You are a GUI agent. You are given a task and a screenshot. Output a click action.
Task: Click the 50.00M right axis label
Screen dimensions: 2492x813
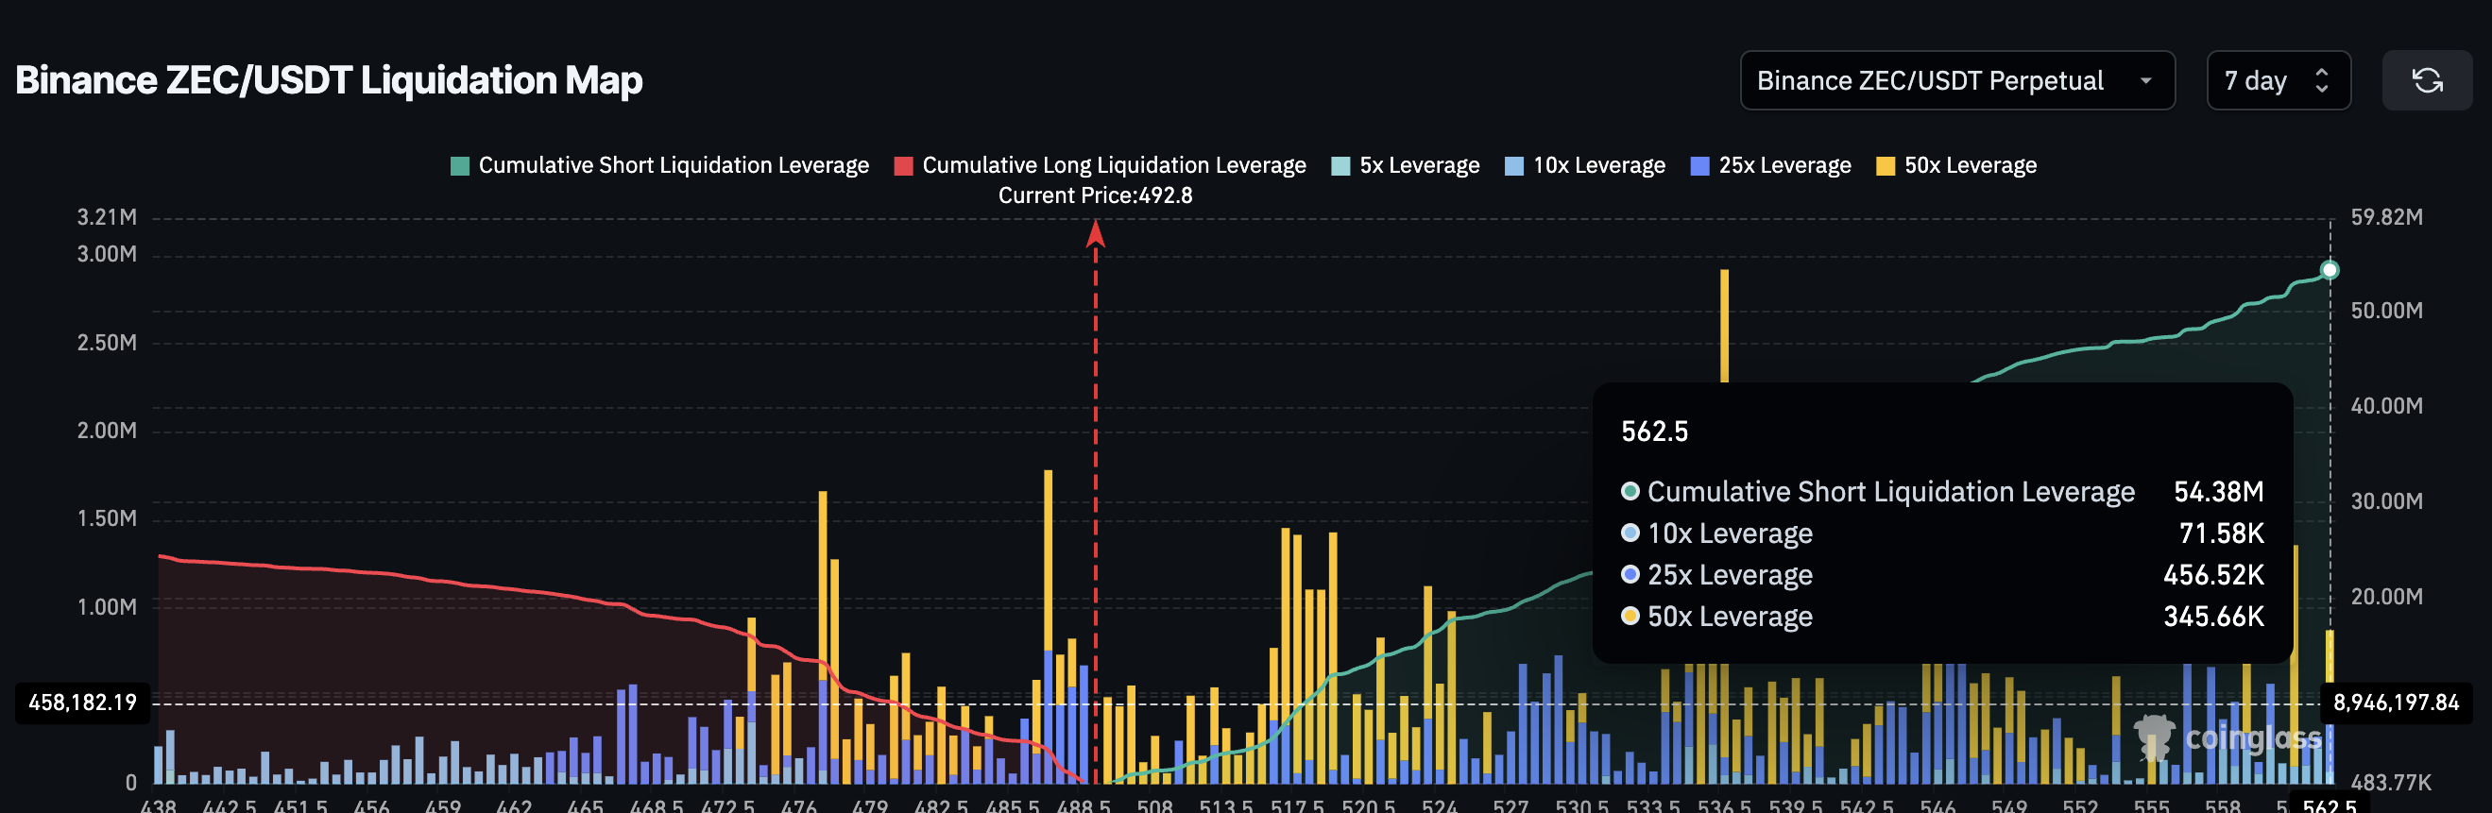coord(2386,312)
